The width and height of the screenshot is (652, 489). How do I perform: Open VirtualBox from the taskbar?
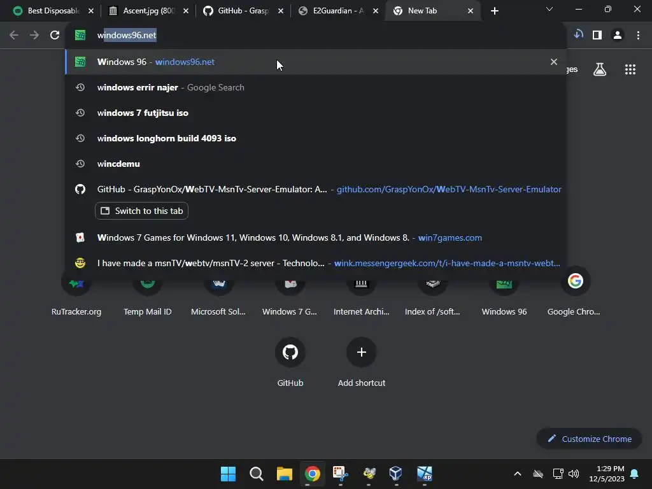click(x=396, y=474)
